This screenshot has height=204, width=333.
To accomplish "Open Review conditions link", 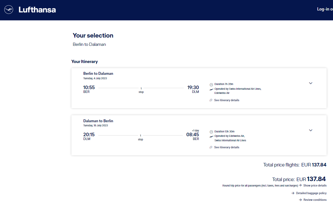I will click(x=315, y=200).
